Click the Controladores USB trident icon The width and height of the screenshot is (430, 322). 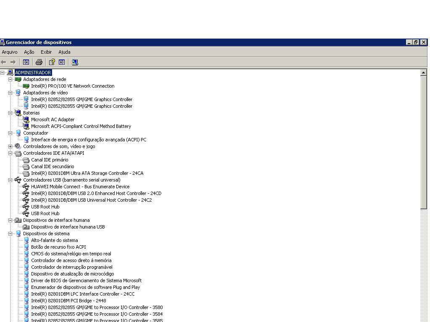[18, 180]
